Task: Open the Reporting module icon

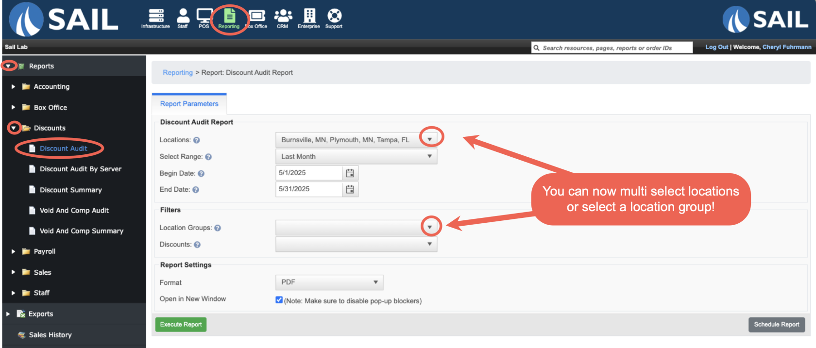Action: [x=229, y=19]
